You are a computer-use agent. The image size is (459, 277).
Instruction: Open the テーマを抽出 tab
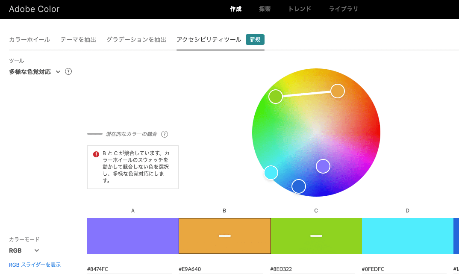click(x=78, y=39)
